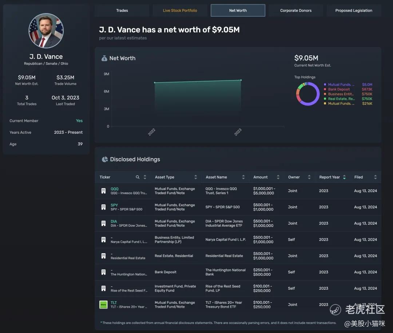Click building icon in Rise of the Rest row
The width and height of the screenshot is (393, 333).
[103, 288]
